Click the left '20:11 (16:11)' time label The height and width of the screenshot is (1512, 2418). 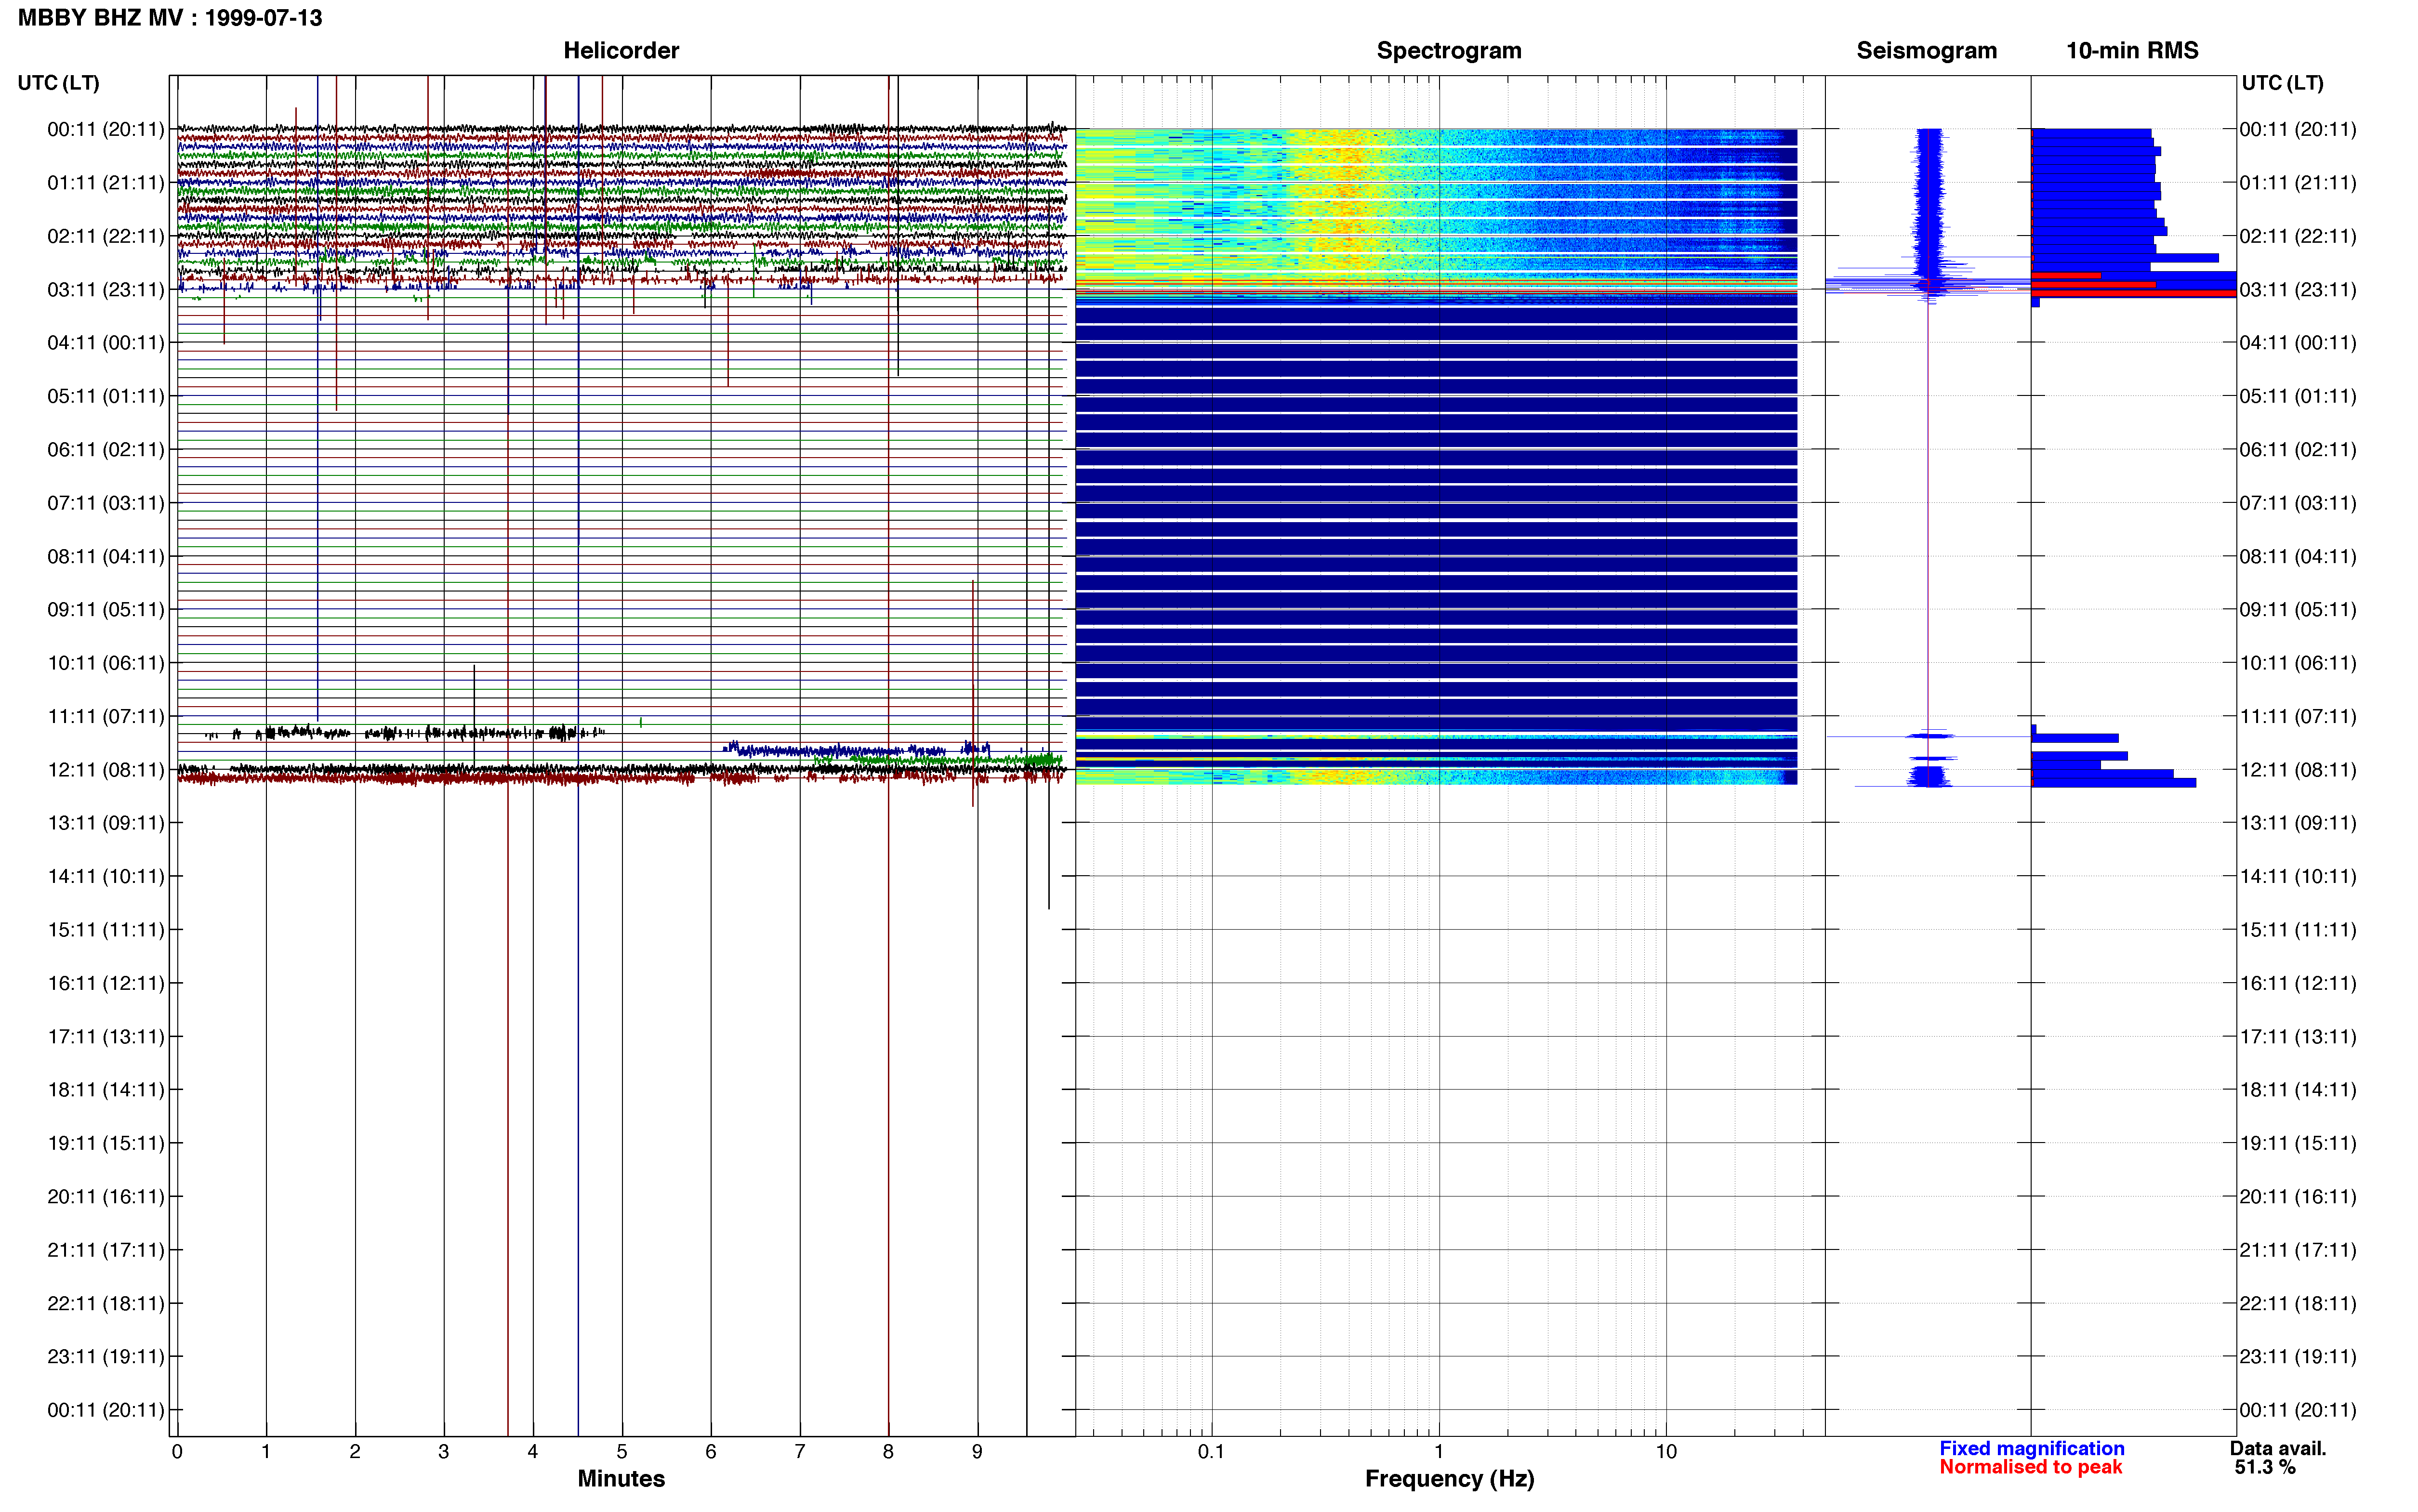coord(106,1197)
